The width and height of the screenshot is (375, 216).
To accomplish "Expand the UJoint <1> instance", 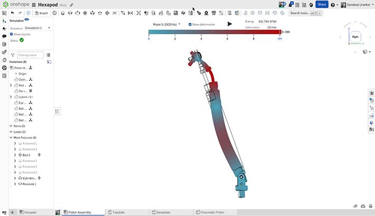I will [11, 97].
